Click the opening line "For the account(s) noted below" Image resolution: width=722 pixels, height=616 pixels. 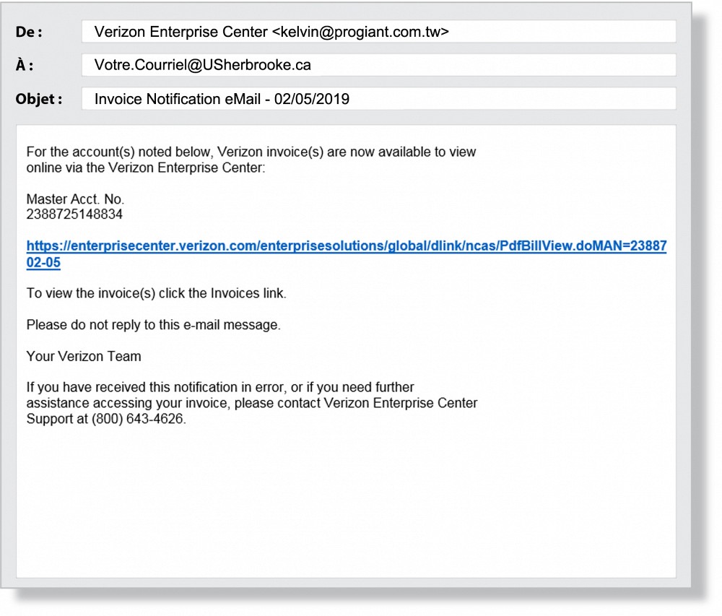tap(251, 152)
